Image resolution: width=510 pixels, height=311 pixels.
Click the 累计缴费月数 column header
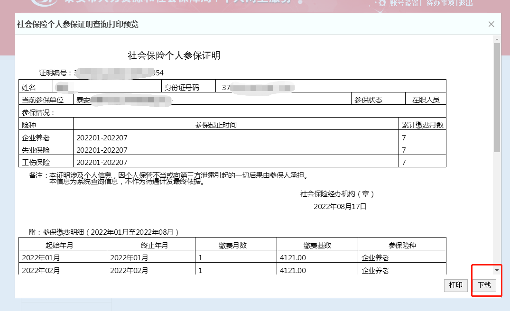(422, 125)
